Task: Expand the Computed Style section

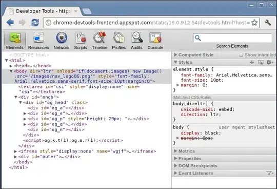Action: [175, 55]
